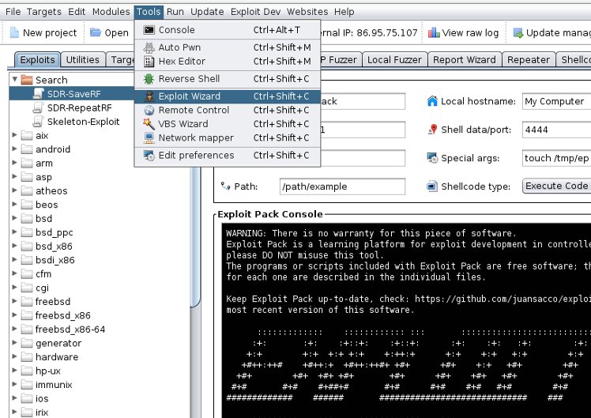Screen dimensions: 591x418
Task: Click the hardware folder icon
Action: pyautogui.click(x=27, y=357)
